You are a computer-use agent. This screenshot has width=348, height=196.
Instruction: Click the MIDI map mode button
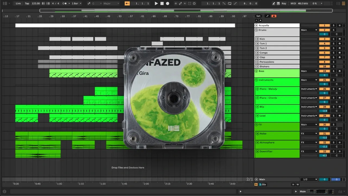coord(293,4)
